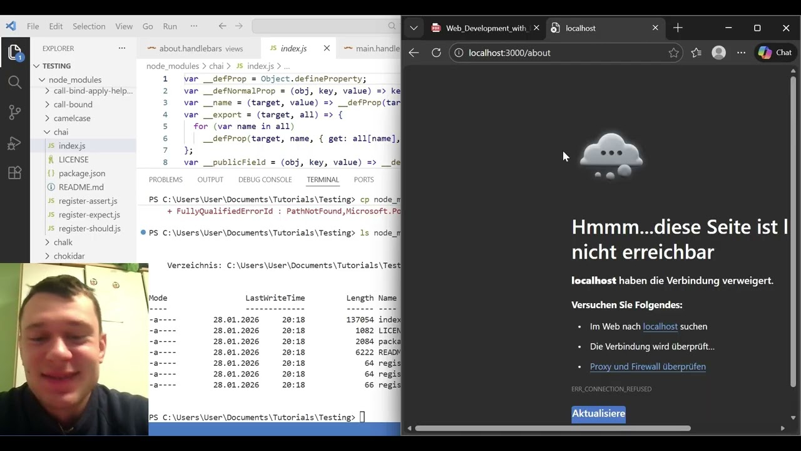Open the browser tab search dropdown
Image resolution: width=801 pixels, height=451 pixels.
[x=414, y=28]
